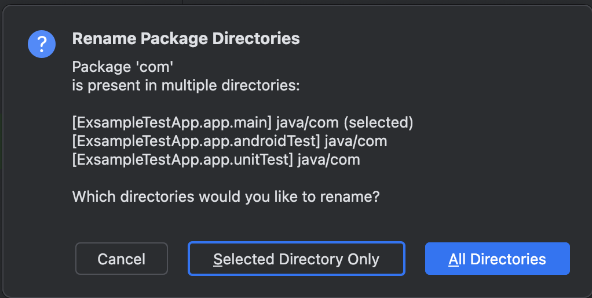Select the app.unitTest java/com entry

(216, 159)
